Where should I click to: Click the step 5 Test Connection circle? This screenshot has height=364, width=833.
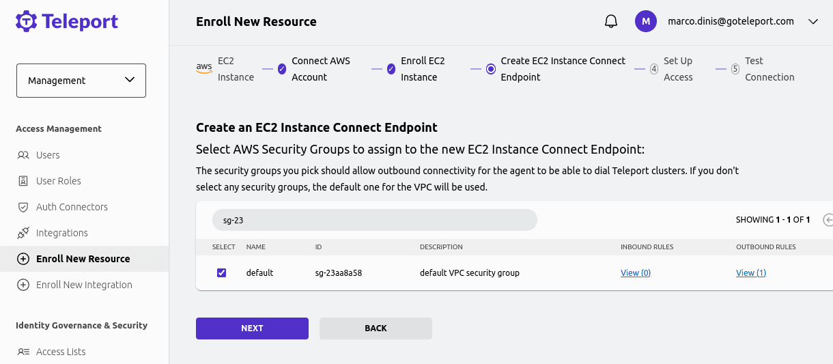click(735, 69)
